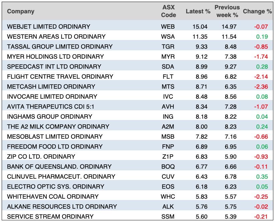This screenshot has width=275, height=222.
Task: Select BANK OF QUEENSLAND. ORDINARY company name
Action: (x=59, y=166)
